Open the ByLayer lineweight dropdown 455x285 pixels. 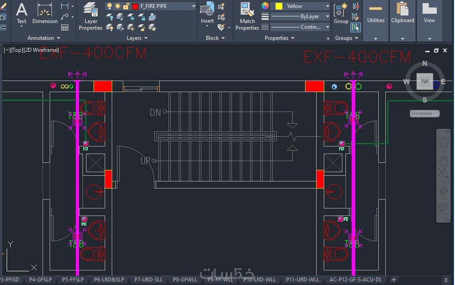click(328, 16)
